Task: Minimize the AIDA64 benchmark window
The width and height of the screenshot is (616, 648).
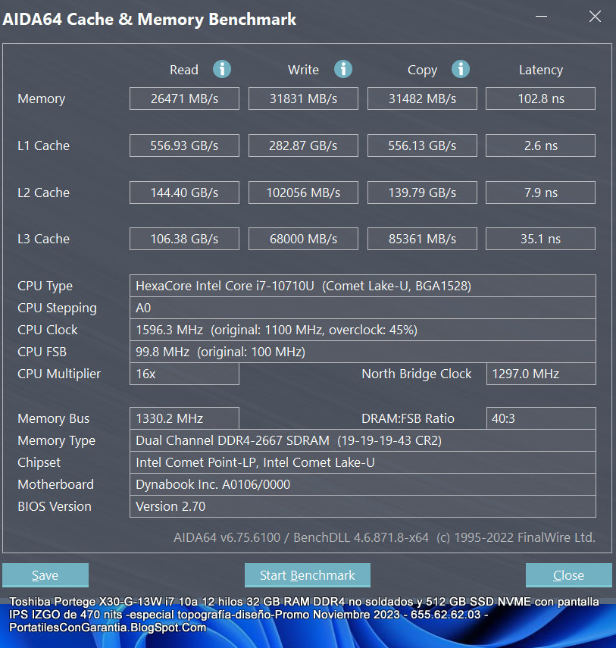Action: point(541,17)
